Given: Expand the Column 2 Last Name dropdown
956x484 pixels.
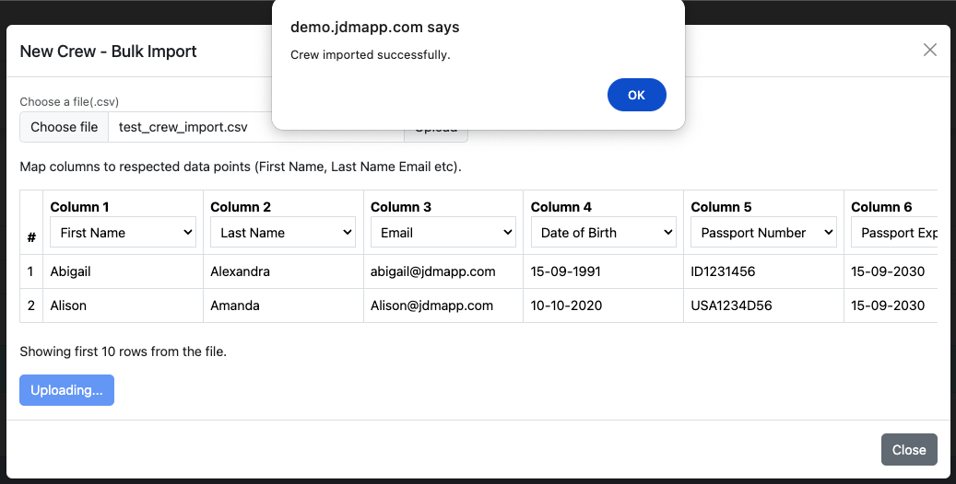Looking at the screenshot, I should [283, 233].
